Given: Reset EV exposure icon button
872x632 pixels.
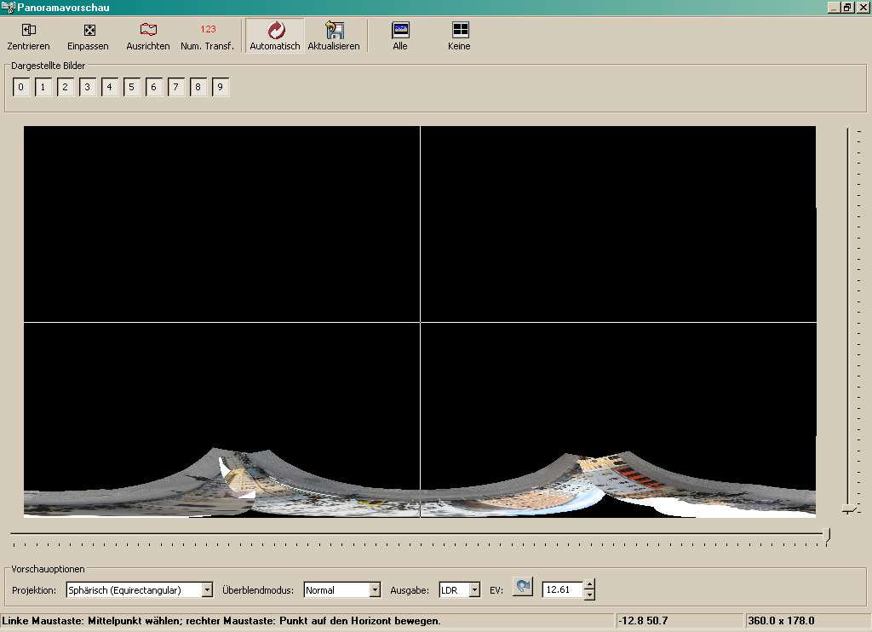Looking at the screenshot, I should pyautogui.click(x=523, y=588).
